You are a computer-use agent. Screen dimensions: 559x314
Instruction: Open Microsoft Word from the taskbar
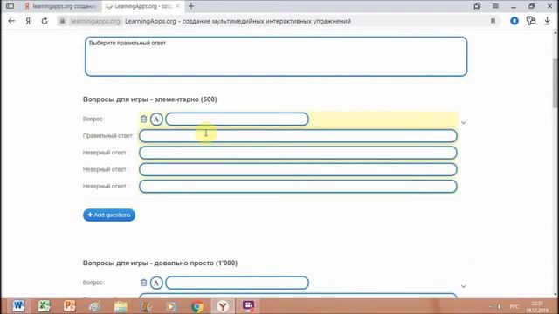pos(18,306)
